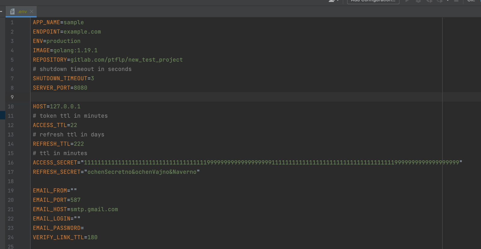Click the REFRESH_SECRET string value
The image size is (481, 249).
pyautogui.click(x=142, y=172)
